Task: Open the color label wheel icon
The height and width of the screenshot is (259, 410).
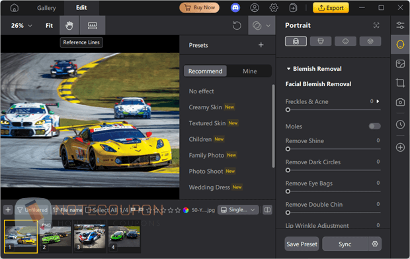Action: pos(186,210)
